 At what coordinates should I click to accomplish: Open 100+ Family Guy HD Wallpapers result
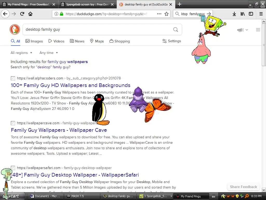pos(71,85)
